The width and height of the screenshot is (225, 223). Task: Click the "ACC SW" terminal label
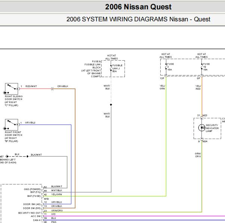coord(36,216)
